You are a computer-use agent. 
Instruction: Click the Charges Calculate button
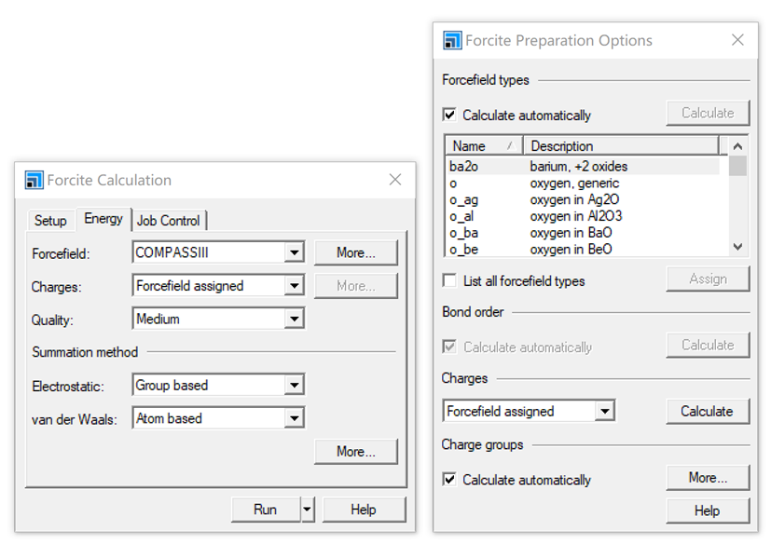707,411
